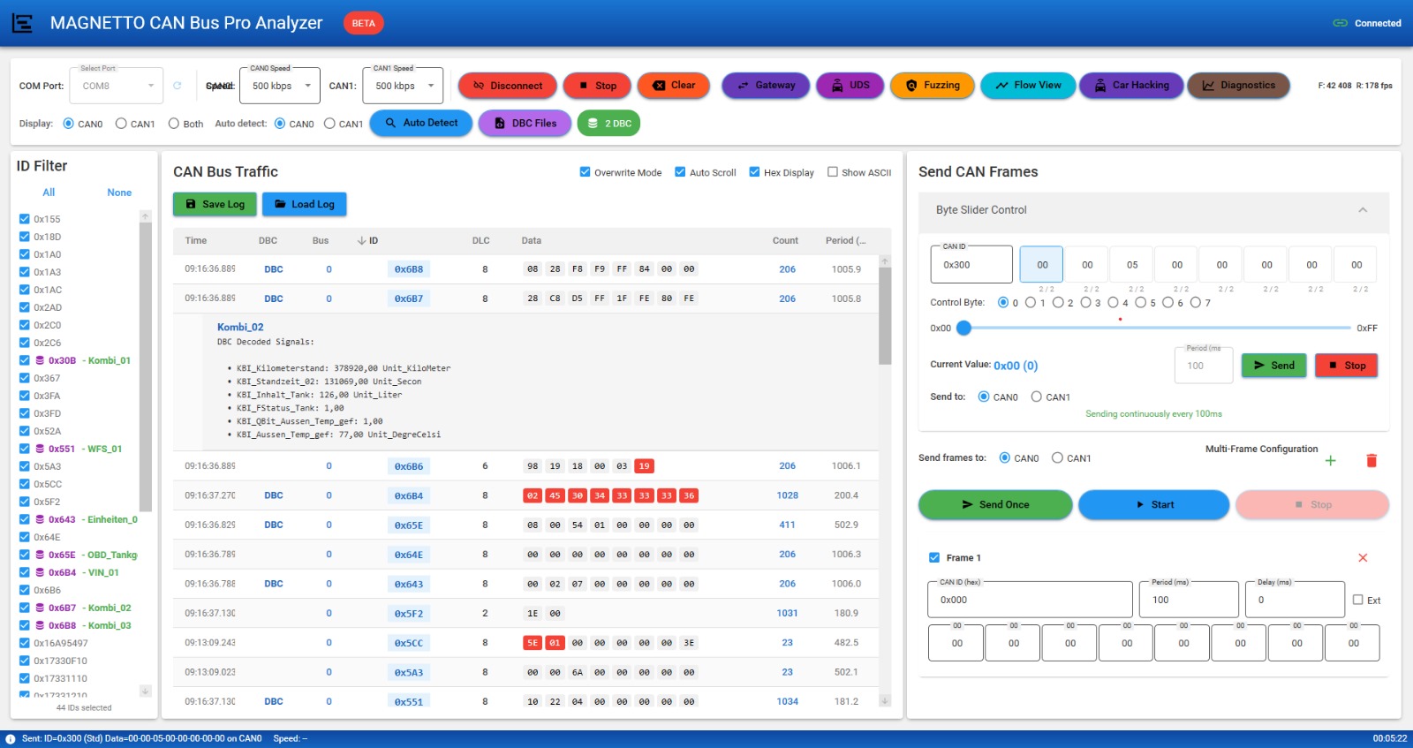Open the Car Hacking tool
This screenshot has height=748, width=1413.
click(1131, 86)
